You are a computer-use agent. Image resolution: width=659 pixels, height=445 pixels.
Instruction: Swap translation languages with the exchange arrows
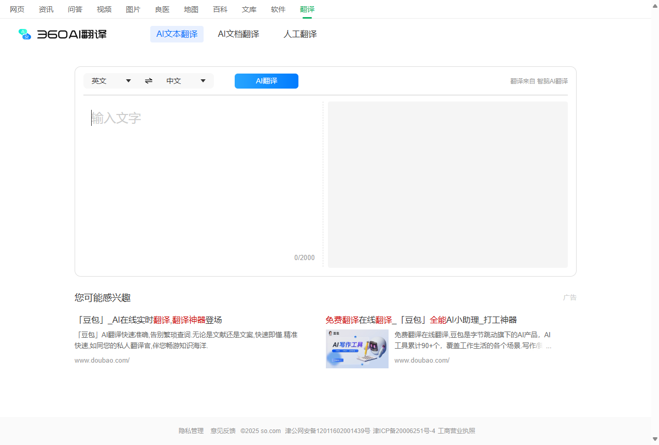pos(148,81)
